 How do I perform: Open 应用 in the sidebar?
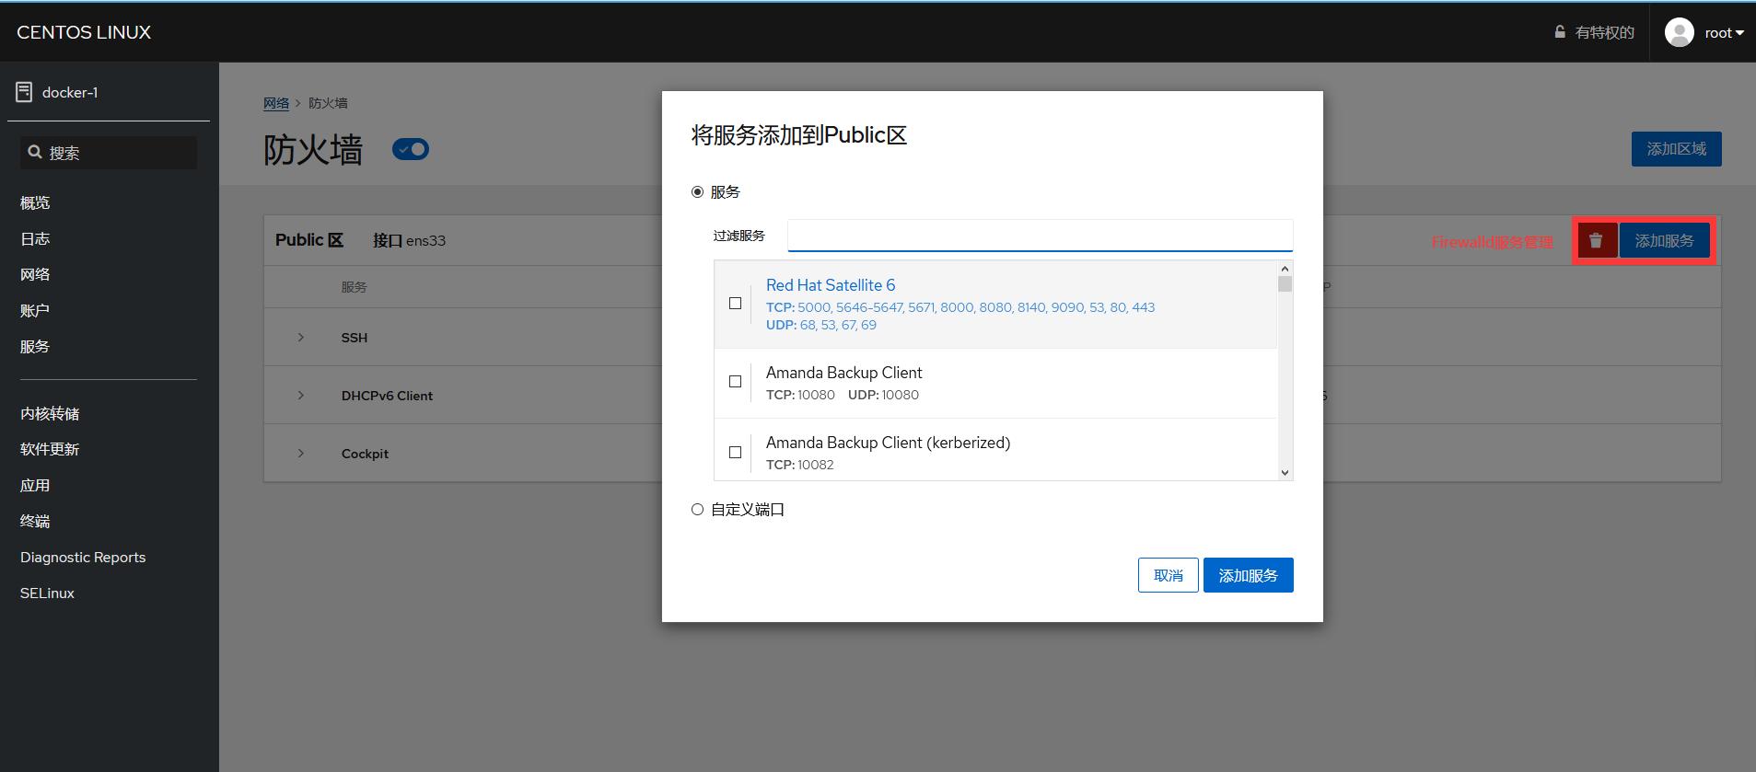click(x=35, y=486)
